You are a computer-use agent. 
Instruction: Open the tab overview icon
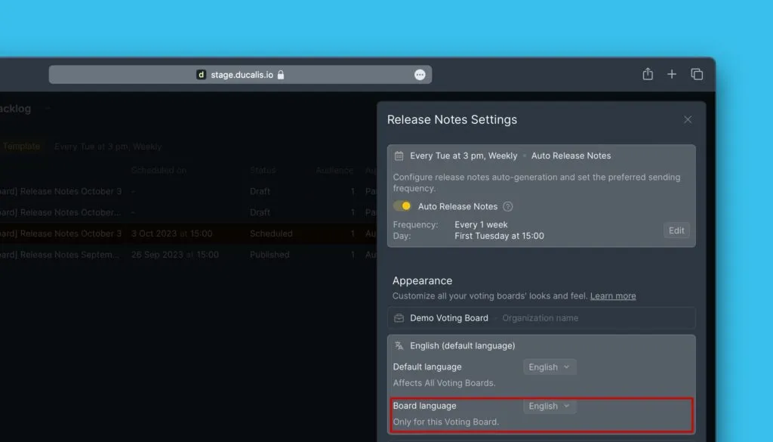pyautogui.click(x=697, y=74)
